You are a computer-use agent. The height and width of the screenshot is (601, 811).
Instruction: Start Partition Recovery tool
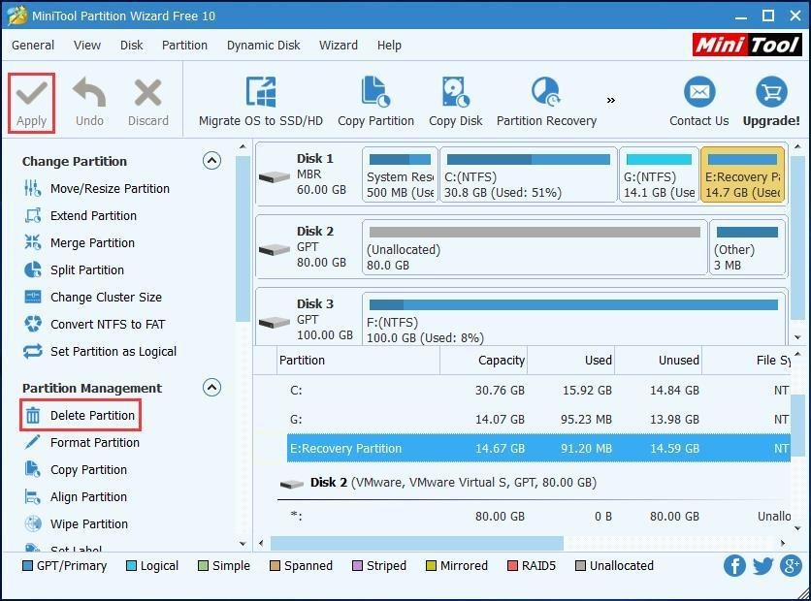click(546, 102)
